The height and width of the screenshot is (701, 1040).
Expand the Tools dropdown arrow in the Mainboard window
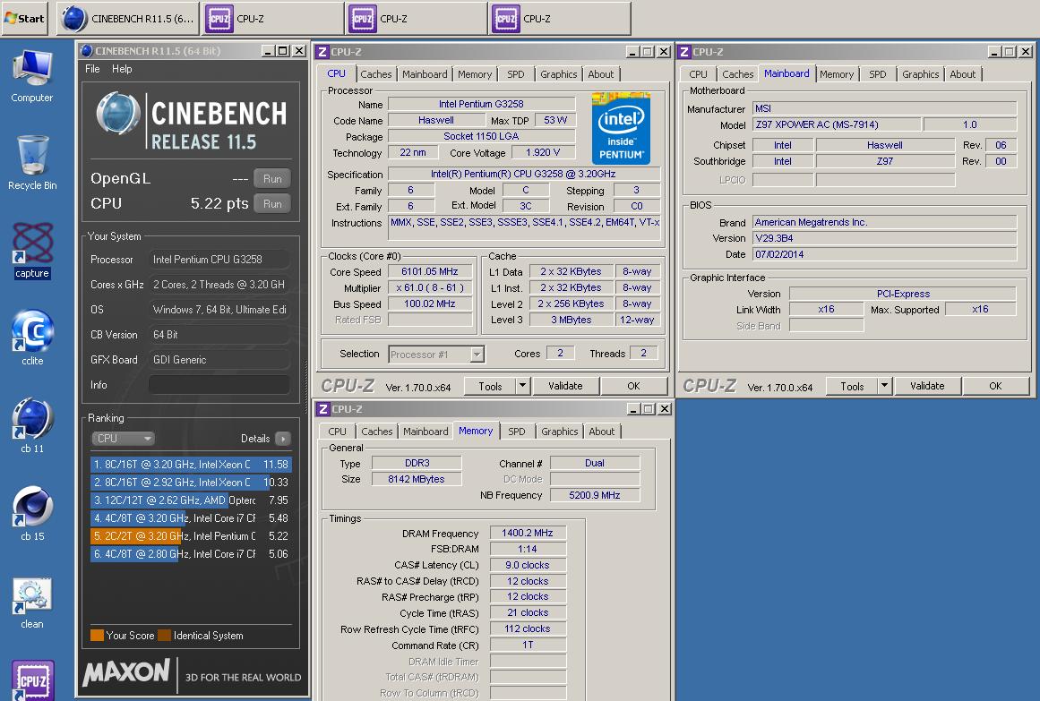(x=884, y=385)
